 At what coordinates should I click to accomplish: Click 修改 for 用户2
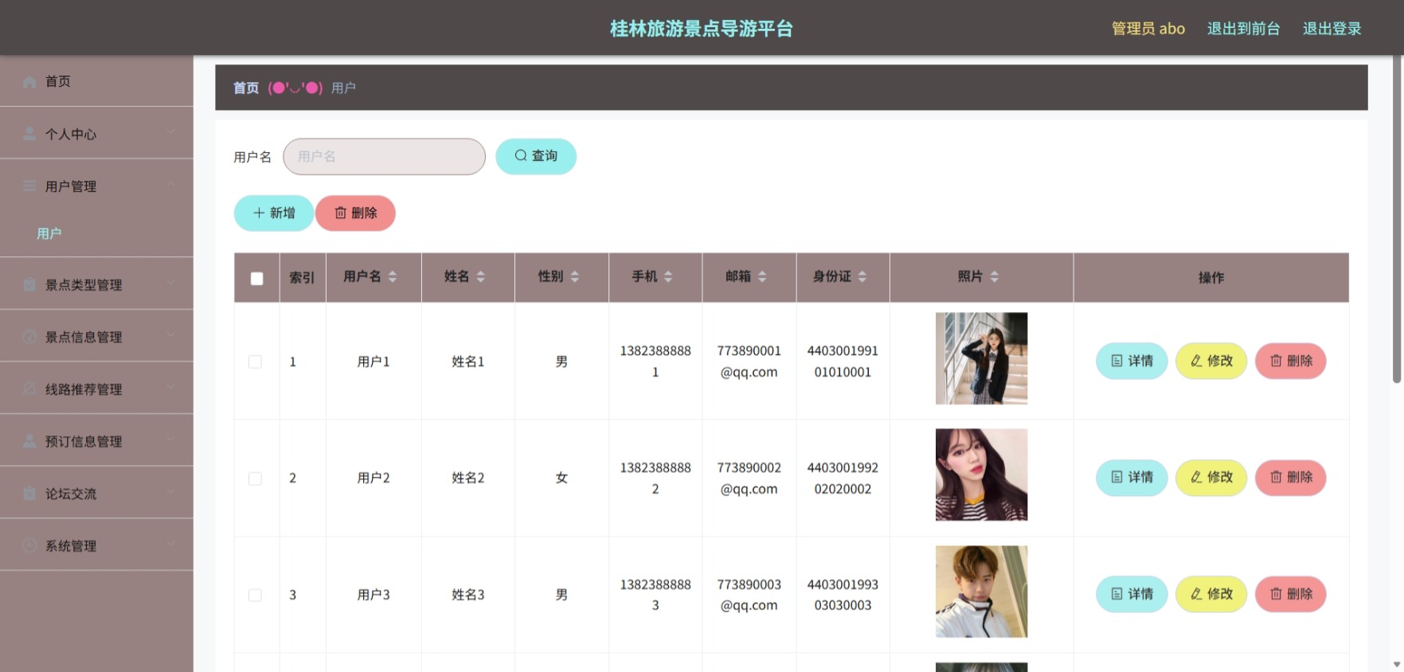pos(1211,478)
